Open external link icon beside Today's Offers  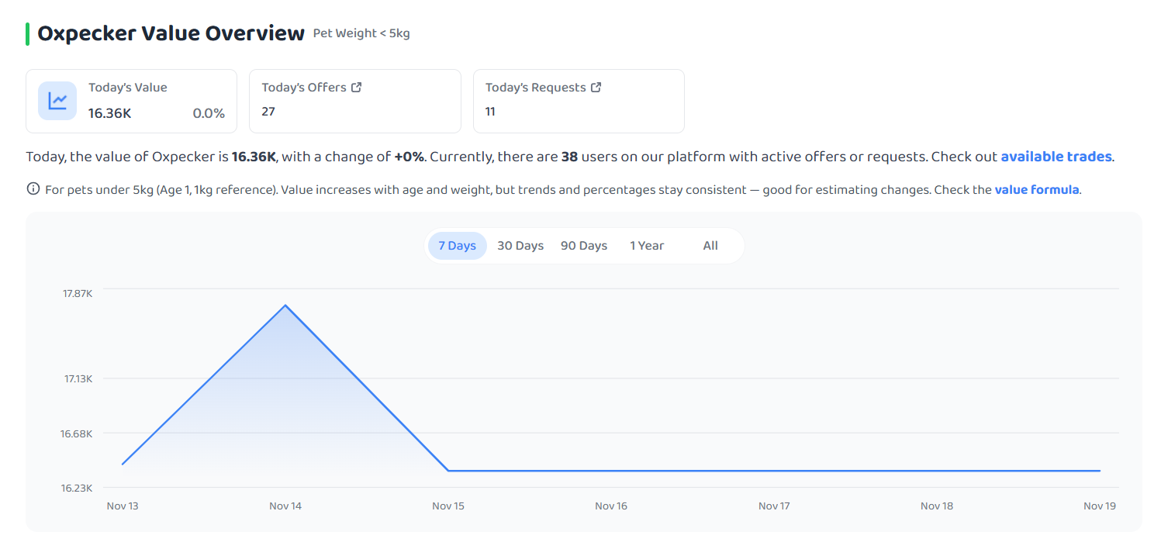tap(357, 88)
